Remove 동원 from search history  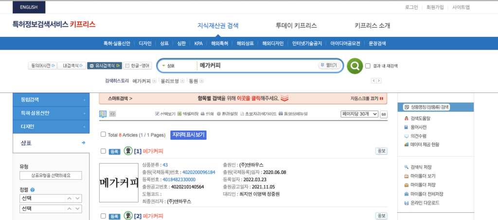tap(201, 81)
